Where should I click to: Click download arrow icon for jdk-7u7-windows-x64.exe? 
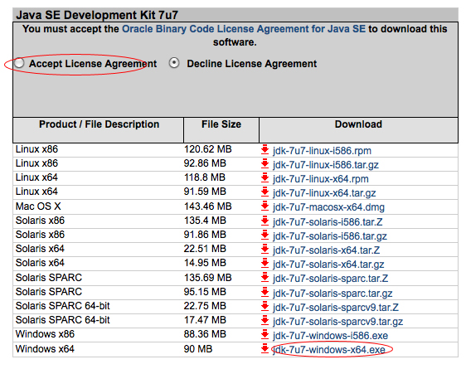tap(265, 348)
